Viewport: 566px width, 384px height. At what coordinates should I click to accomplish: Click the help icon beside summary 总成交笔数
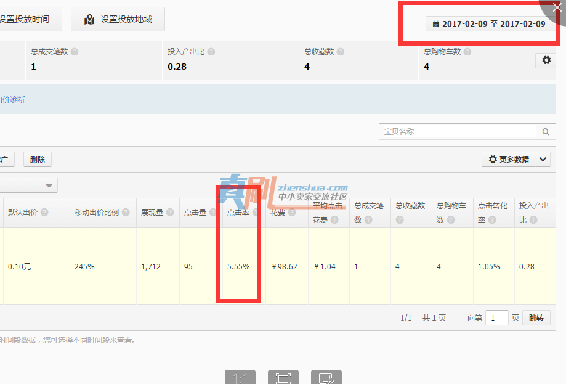[x=75, y=52]
